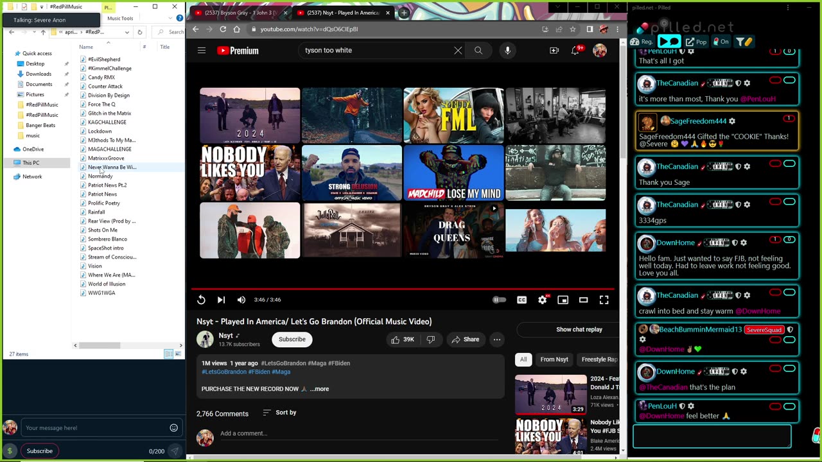
Task: Like the video with 39K likes
Action: point(403,339)
